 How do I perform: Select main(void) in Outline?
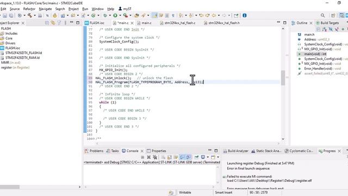[x=315, y=54]
